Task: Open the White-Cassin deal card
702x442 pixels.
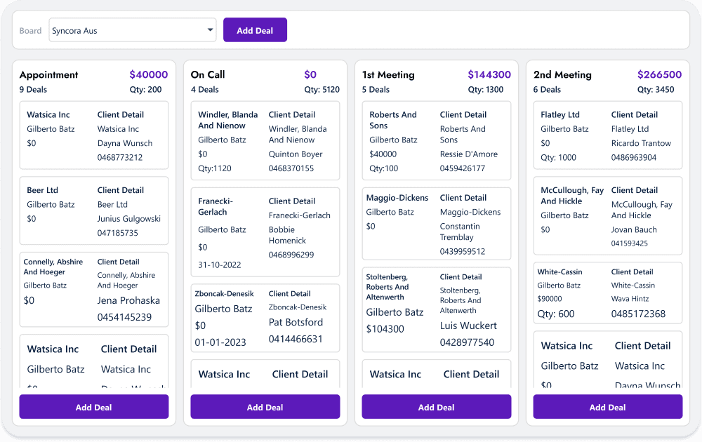Action: coord(607,293)
